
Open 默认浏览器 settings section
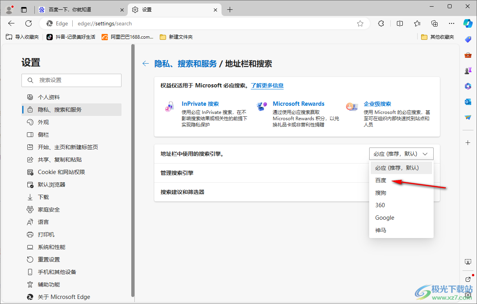click(71, 185)
